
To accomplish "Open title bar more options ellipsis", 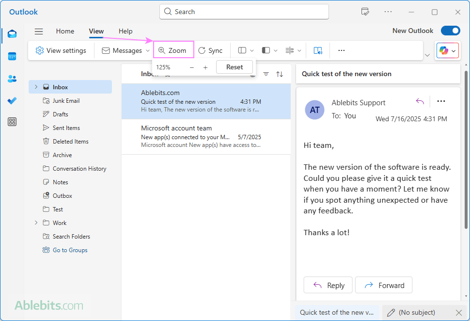I will pyautogui.click(x=388, y=12).
